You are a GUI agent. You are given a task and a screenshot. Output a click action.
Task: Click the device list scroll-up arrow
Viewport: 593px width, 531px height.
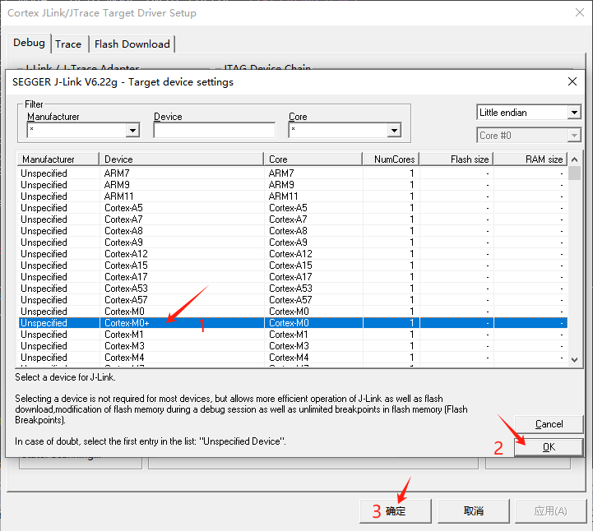[574, 159]
